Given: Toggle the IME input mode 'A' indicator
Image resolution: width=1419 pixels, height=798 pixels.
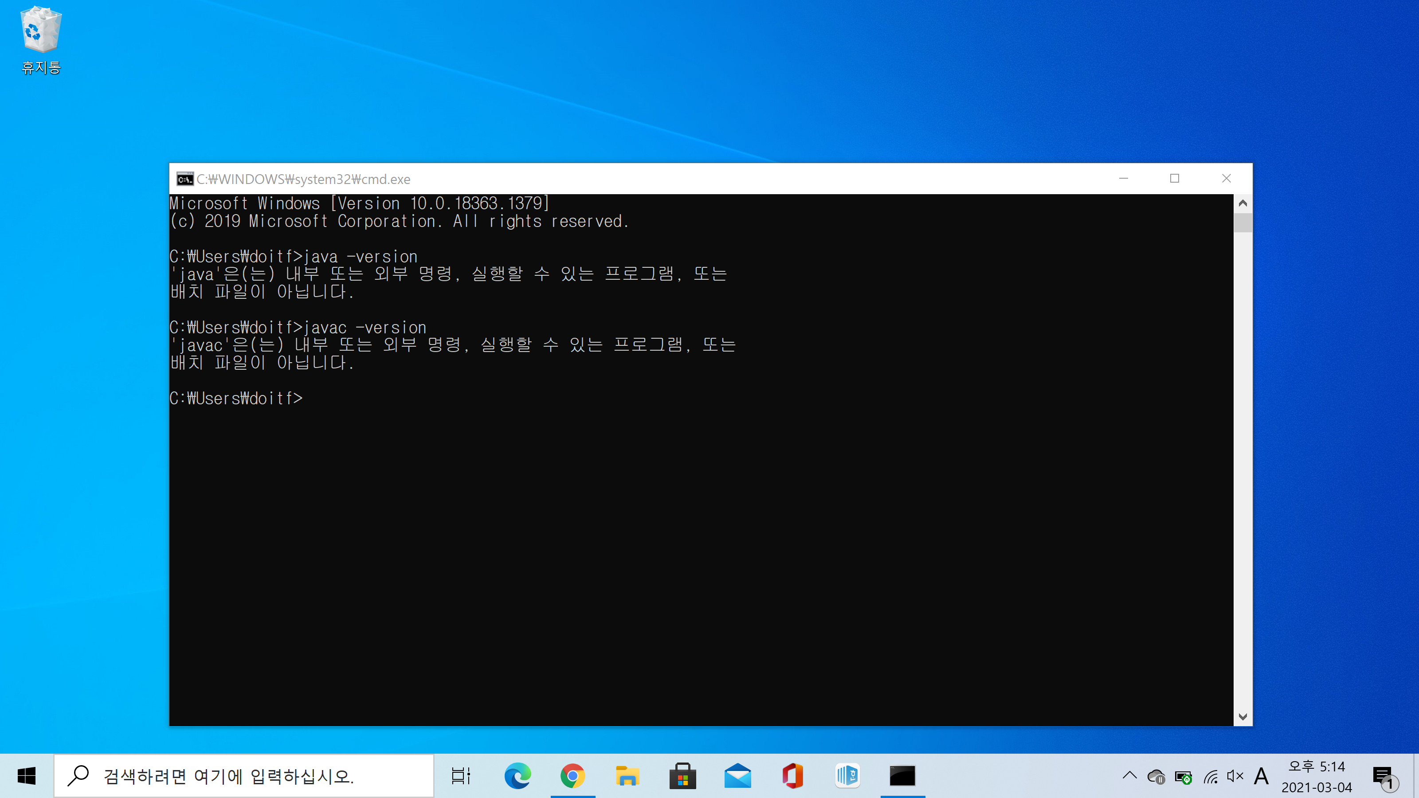Looking at the screenshot, I should point(1261,777).
